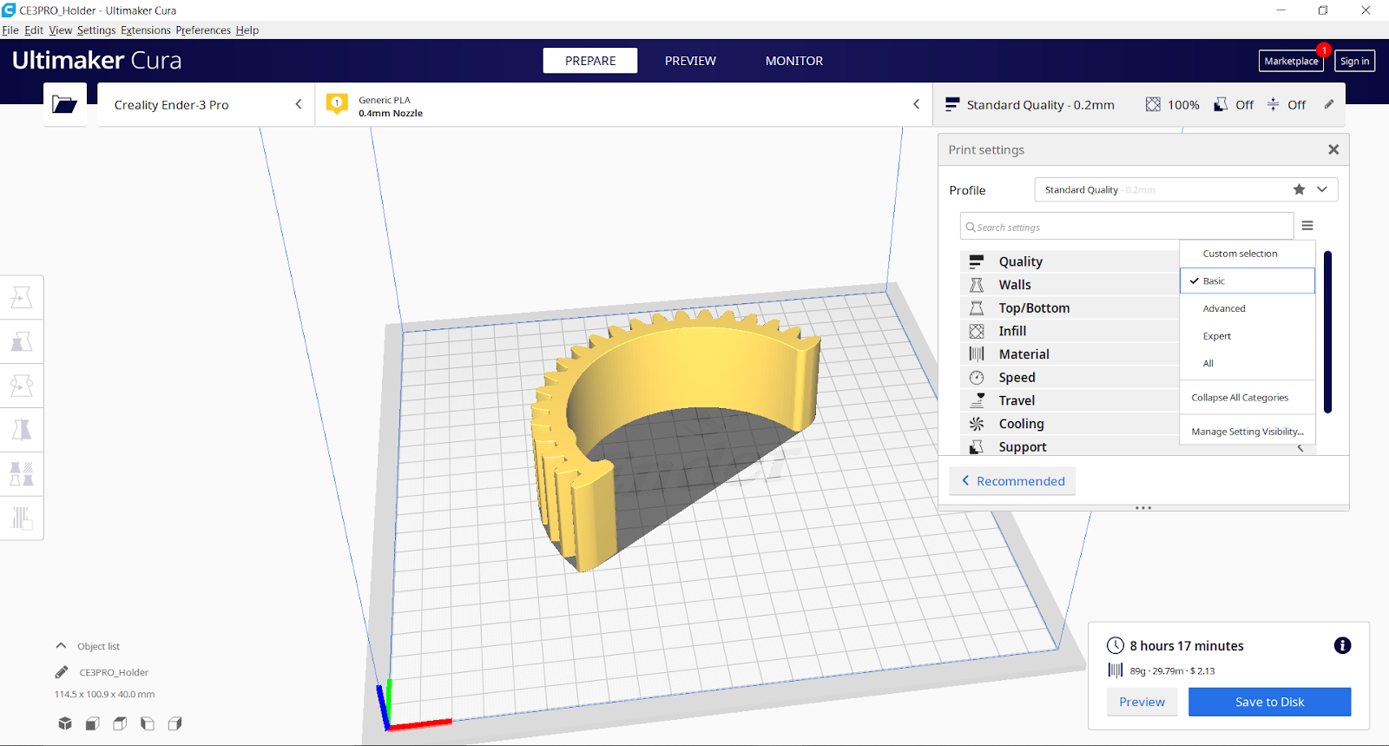This screenshot has height=746, width=1389.
Task: Open the Extensions menu
Action: [146, 30]
